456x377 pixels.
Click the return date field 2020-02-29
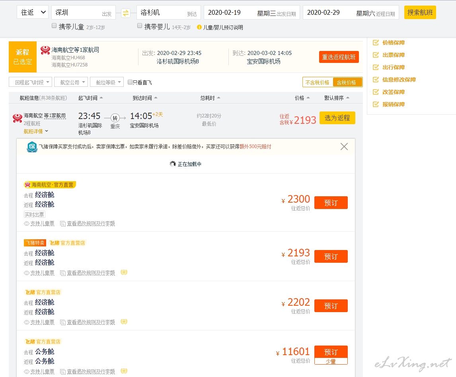pos(351,12)
